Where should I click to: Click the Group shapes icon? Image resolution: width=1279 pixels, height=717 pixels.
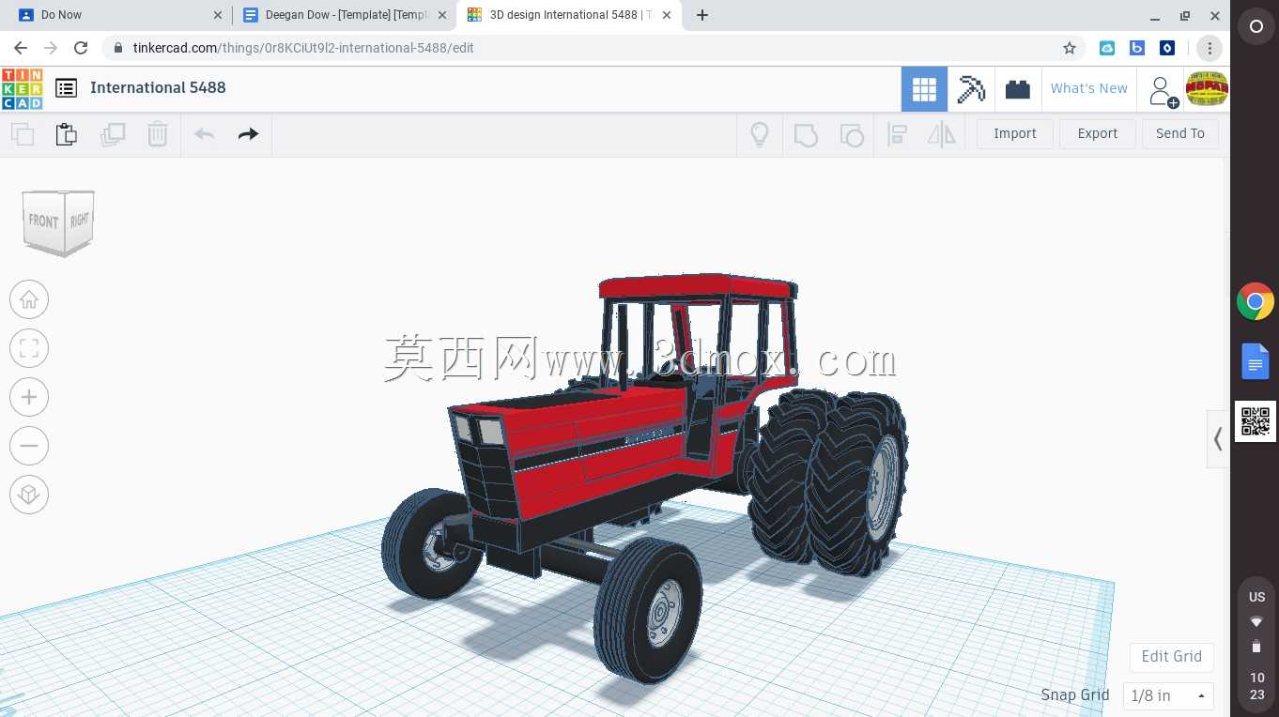(x=806, y=134)
